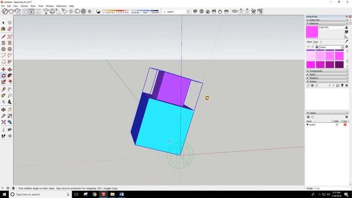Expand the Shadows panel

pos(327,78)
